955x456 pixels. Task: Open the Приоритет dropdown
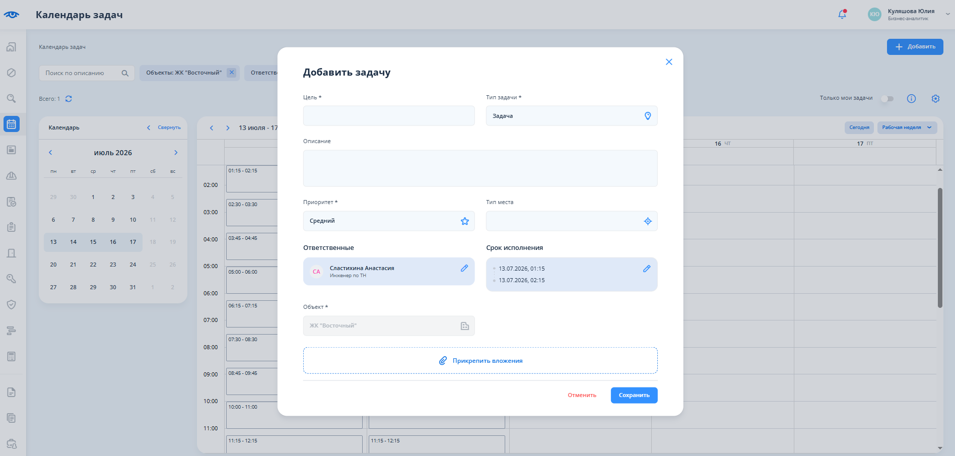389,221
